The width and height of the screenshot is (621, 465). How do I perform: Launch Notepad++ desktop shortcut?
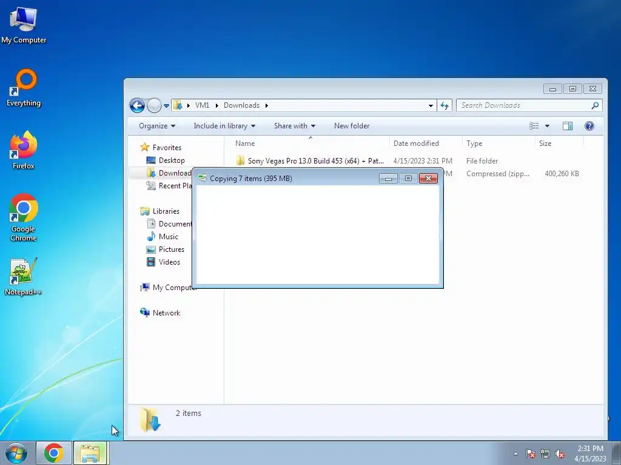point(24,276)
